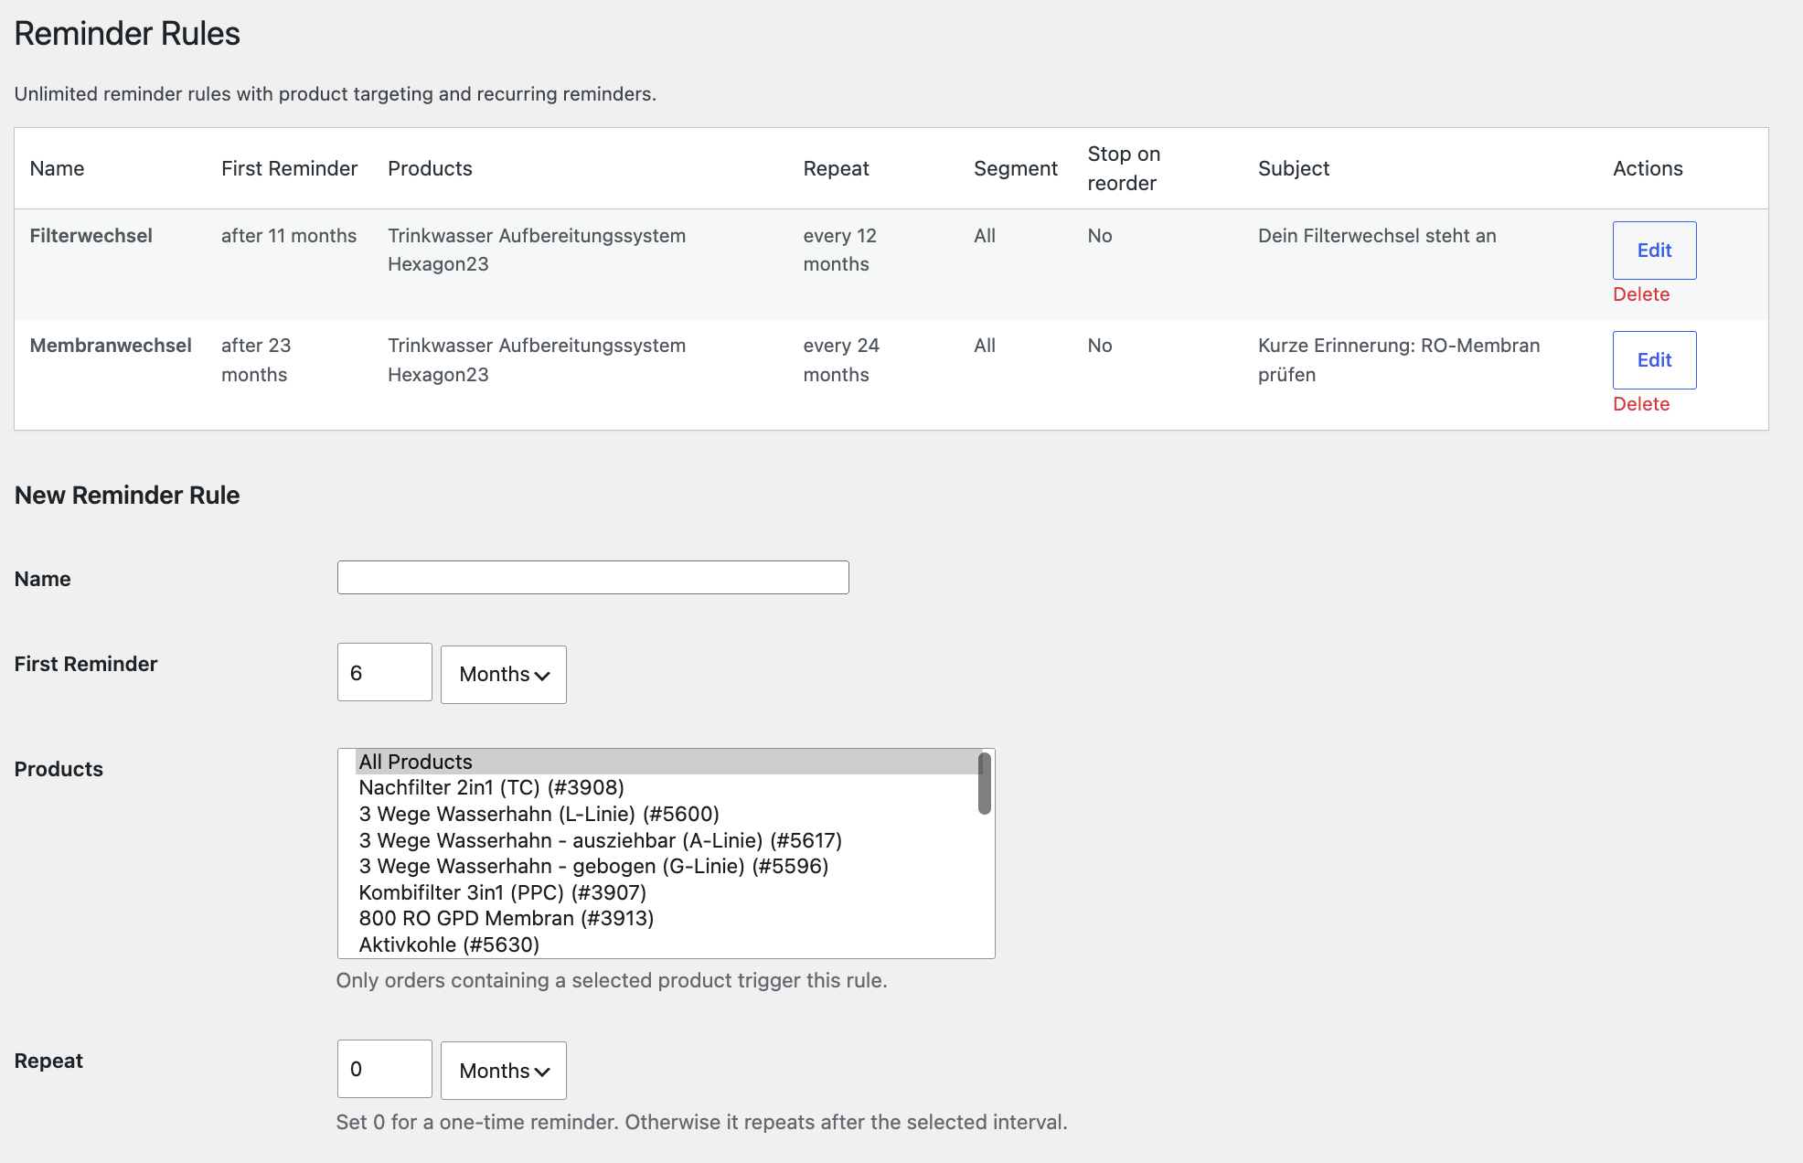Edit the Filterwechsel reminder rule
Viewport: 1803px width, 1163px height.
point(1654,251)
